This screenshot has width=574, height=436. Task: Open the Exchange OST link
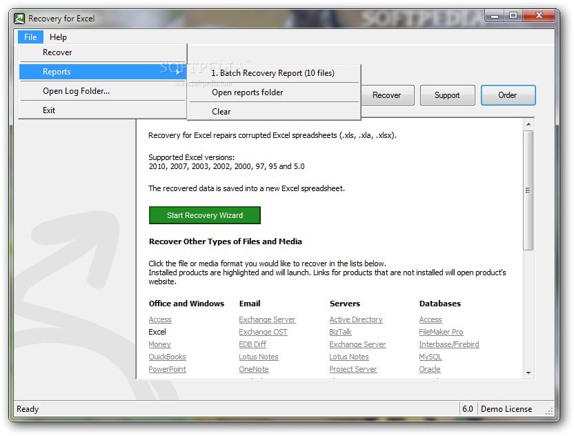point(264,332)
